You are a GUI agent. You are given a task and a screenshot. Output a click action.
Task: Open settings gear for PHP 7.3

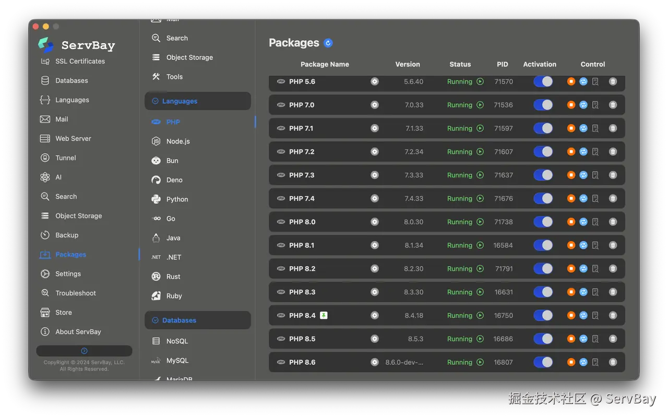[375, 175]
